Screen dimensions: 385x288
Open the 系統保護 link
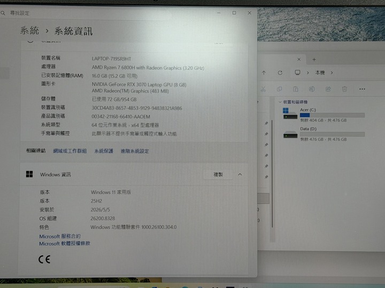[104, 151]
